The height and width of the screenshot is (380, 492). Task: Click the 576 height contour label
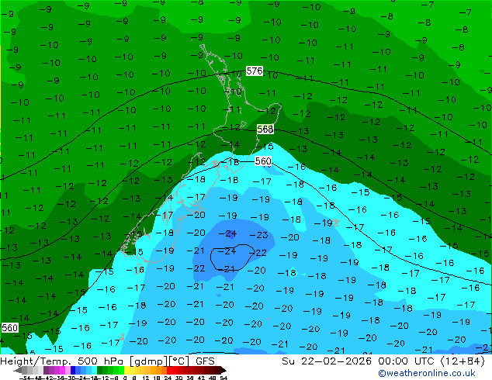click(255, 71)
